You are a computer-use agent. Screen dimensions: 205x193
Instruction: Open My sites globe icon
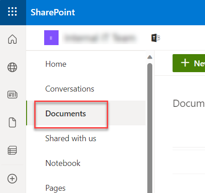[x=12, y=67]
